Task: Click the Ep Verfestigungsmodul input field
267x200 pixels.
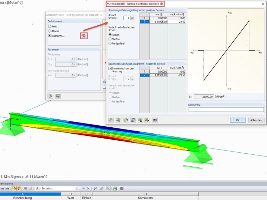Action: tap(63, 75)
